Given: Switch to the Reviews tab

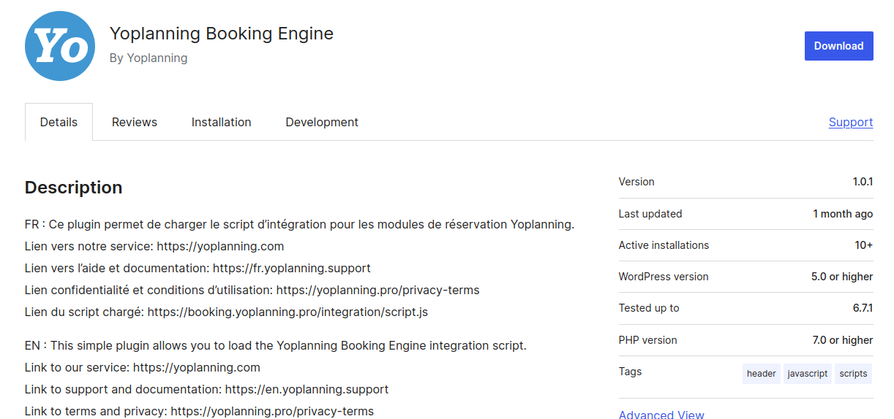Looking at the screenshot, I should 135,123.
